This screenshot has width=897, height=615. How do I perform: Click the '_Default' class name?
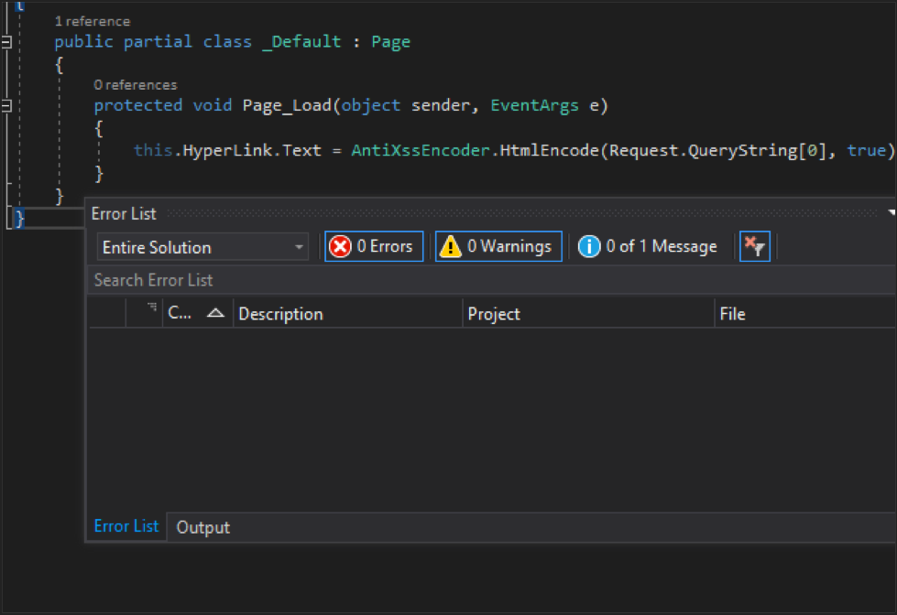pos(301,42)
